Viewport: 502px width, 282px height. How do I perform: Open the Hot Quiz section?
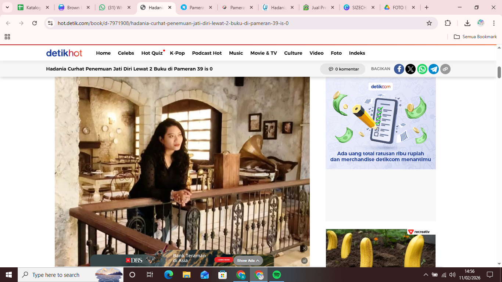[x=152, y=53]
